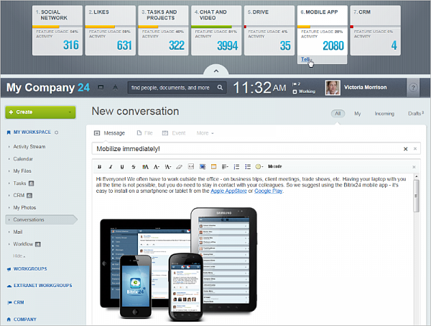The height and width of the screenshot is (326, 431).
Task: Toggle italic formatting in editor
Action: coord(111,166)
